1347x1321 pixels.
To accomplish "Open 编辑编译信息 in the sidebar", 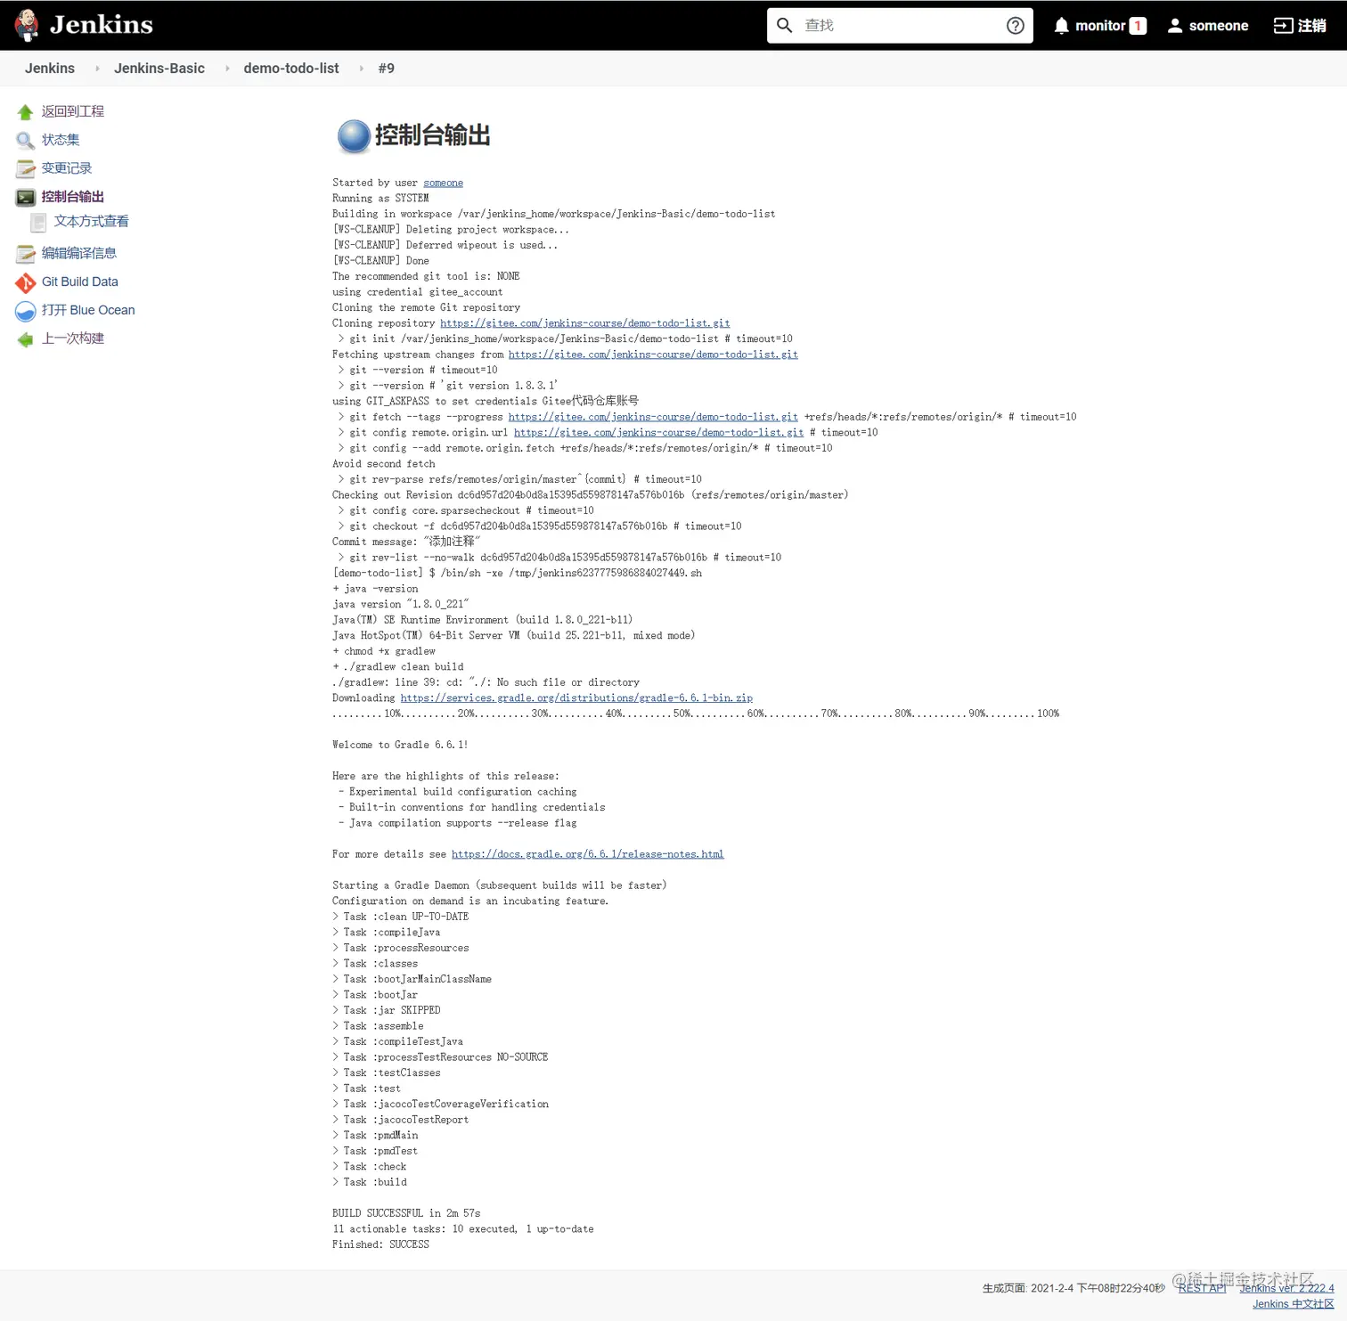I will coord(79,253).
